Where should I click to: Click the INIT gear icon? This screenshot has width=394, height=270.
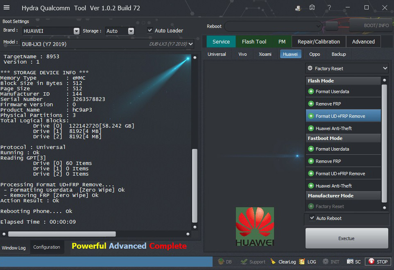pyautogui.click(x=331, y=262)
